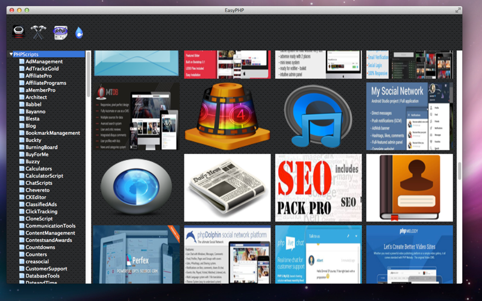The image size is (482, 301).
Task: Open the contacts address book icon
Action: click(410, 188)
